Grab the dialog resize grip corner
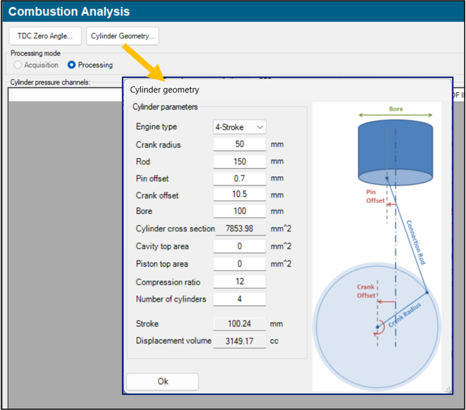 point(448,390)
